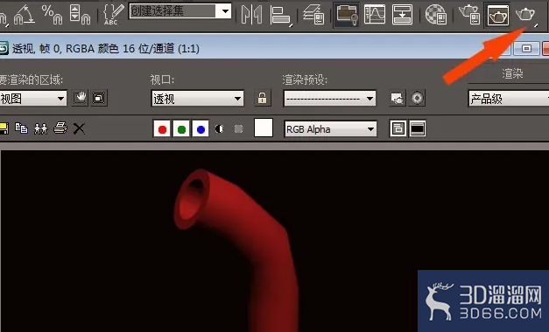Screen dimensions: 549x332
Task: Open Render Setup teapot icon
Action: point(469,15)
